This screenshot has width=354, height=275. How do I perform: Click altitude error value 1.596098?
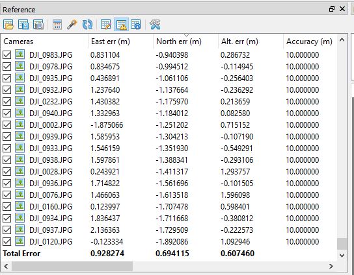point(236,195)
